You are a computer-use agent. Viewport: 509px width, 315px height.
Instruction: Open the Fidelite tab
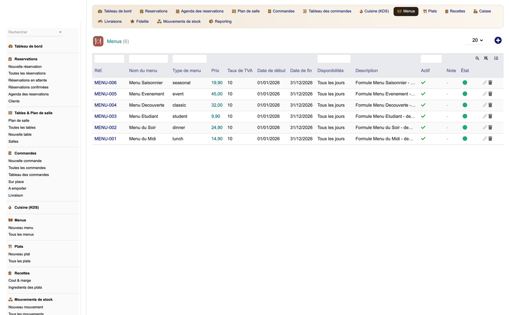click(x=140, y=21)
